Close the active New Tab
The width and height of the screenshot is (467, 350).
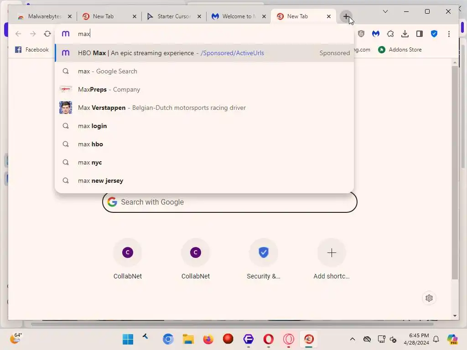(329, 16)
